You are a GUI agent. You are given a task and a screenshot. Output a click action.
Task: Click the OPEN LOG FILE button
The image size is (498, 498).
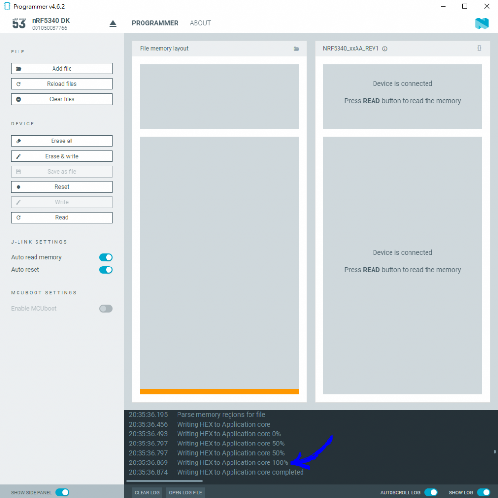click(x=185, y=493)
